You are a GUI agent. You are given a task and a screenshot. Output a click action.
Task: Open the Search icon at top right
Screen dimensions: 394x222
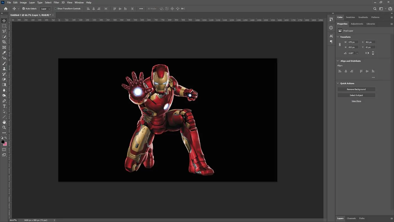coord(375,9)
